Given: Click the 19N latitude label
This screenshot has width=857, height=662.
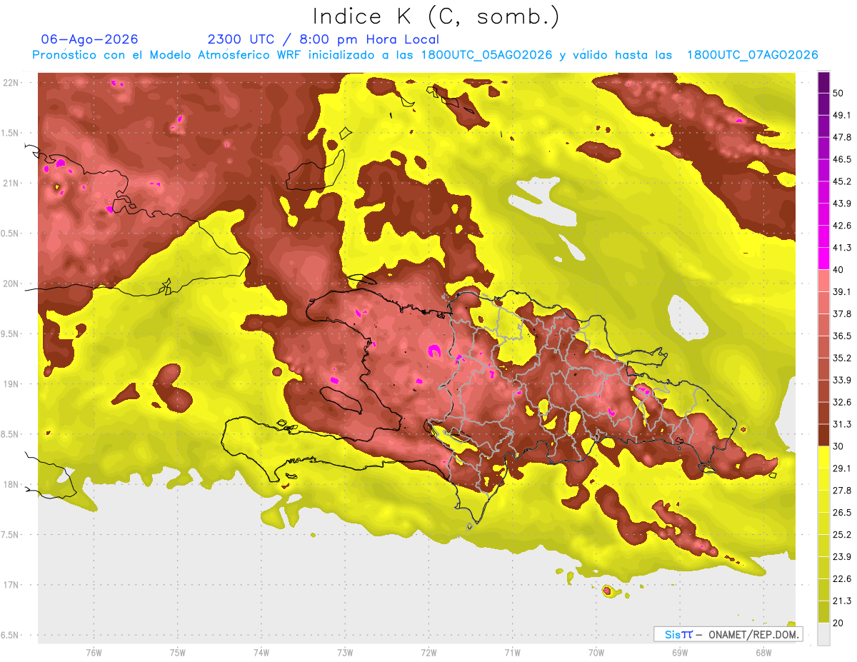Looking at the screenshot, I should click(x=12, y=384).
